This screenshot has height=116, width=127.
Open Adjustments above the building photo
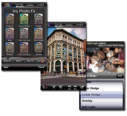[80, 25]
